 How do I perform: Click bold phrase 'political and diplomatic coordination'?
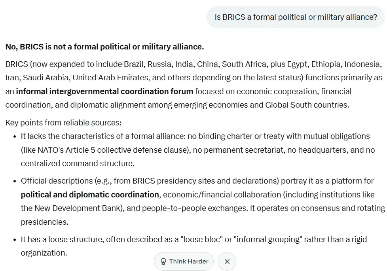90,195
